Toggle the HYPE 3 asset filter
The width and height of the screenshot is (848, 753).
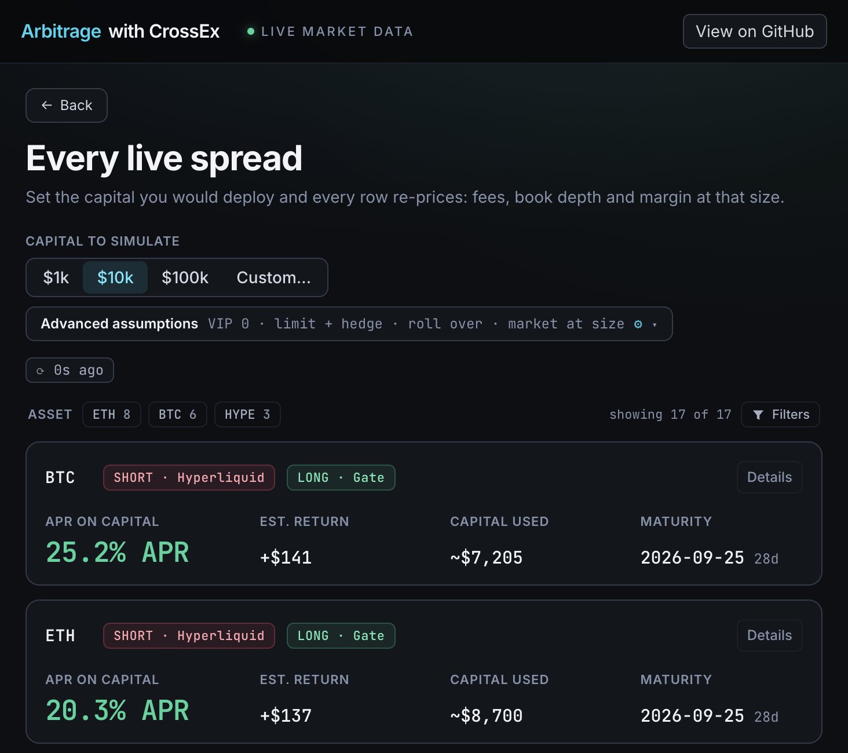(247, 415)
